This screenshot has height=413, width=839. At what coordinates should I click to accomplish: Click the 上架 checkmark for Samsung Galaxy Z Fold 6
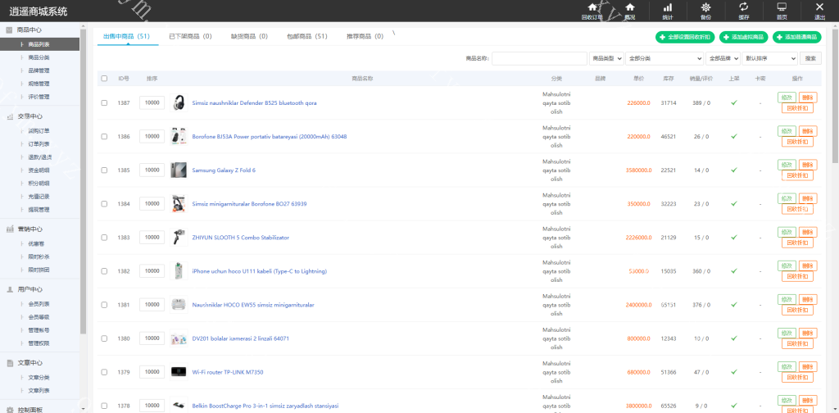[734, 170]
